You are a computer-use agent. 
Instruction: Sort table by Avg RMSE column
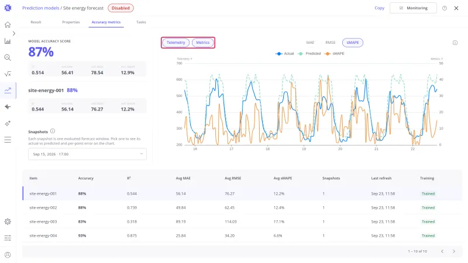click(233, 178)
